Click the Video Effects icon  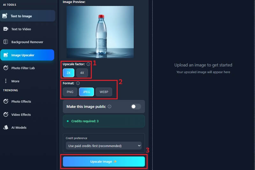pyautogui.click(x=6, y=115)
